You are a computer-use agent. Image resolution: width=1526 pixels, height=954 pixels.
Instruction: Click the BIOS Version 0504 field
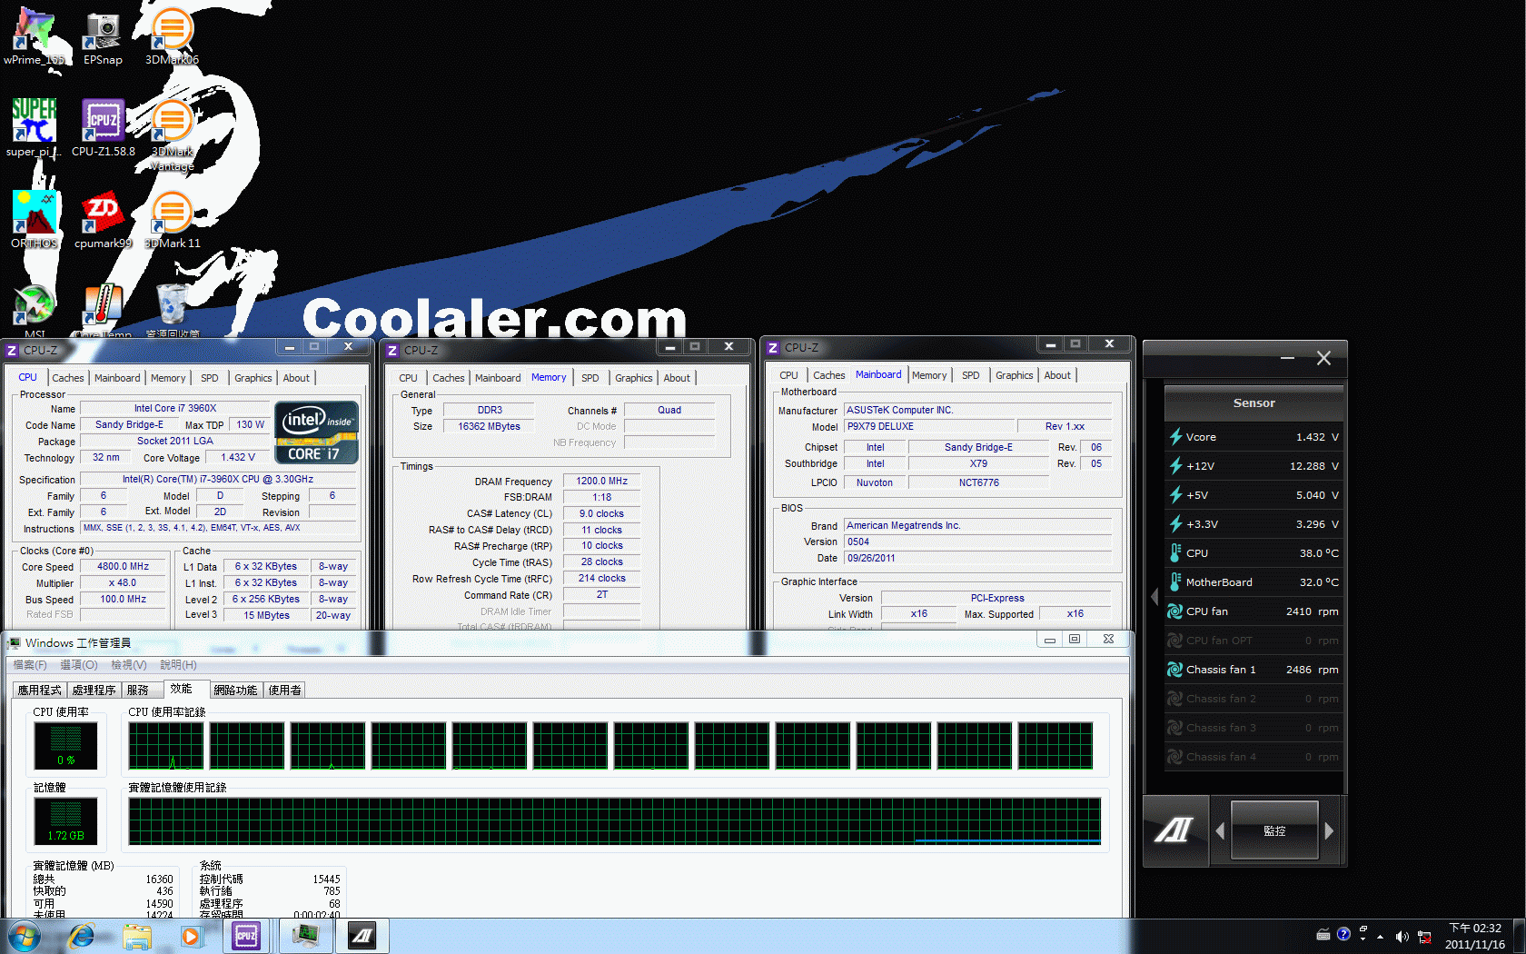[x=977, y=542]
